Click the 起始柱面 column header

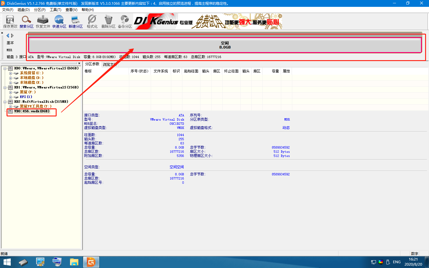(191, 71)
